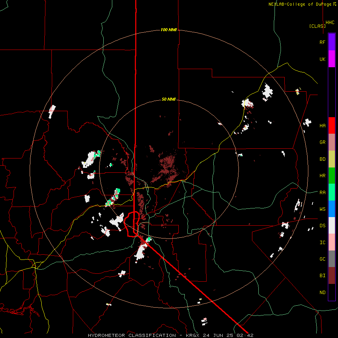Image resolution: width=338 pixels, height=338 pixels.
Task: Click the 'UK' legend label
Action: [322, 59]
